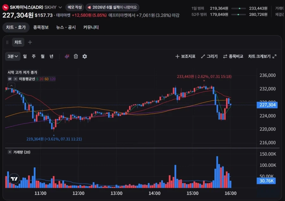Open chart settings gear icon
This screenshot has width=285, height=201.
[x=85, y=56]
